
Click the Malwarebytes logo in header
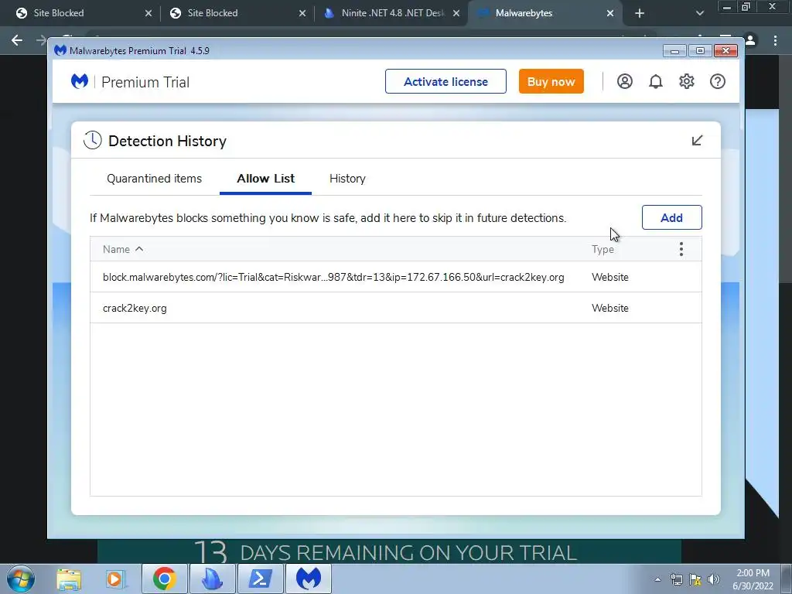click(x=80, y=81)
